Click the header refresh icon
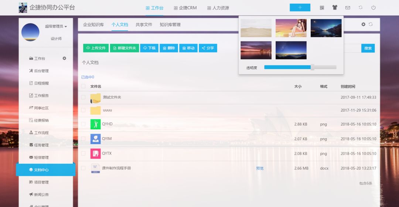This screenshot has width=399, height=207. point(361,8)
